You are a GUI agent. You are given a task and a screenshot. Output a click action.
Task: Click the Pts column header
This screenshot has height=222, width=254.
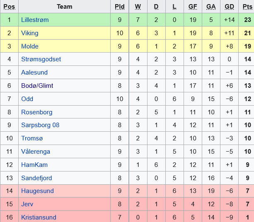click(x=247, y=7)
